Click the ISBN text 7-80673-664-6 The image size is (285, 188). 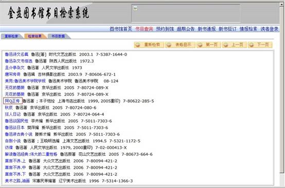pyautogui.click(x=137, y=154)
